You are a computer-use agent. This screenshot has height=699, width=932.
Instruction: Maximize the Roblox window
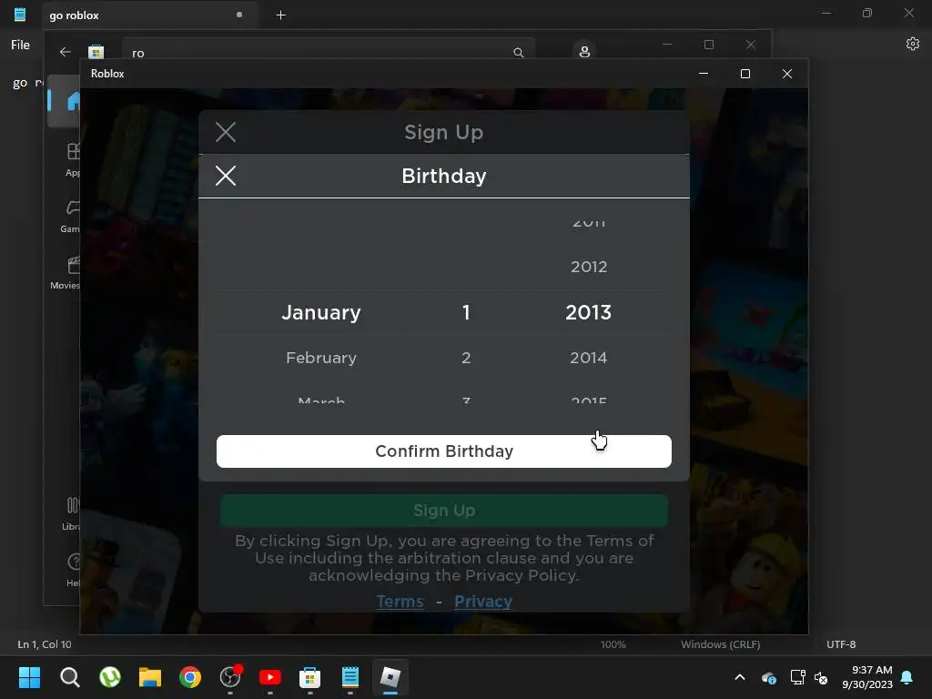point(745,74)
